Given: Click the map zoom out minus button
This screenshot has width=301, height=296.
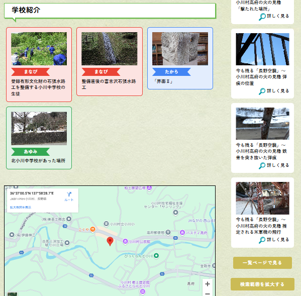Looking at the screenshot, I should tap(208, 293).
